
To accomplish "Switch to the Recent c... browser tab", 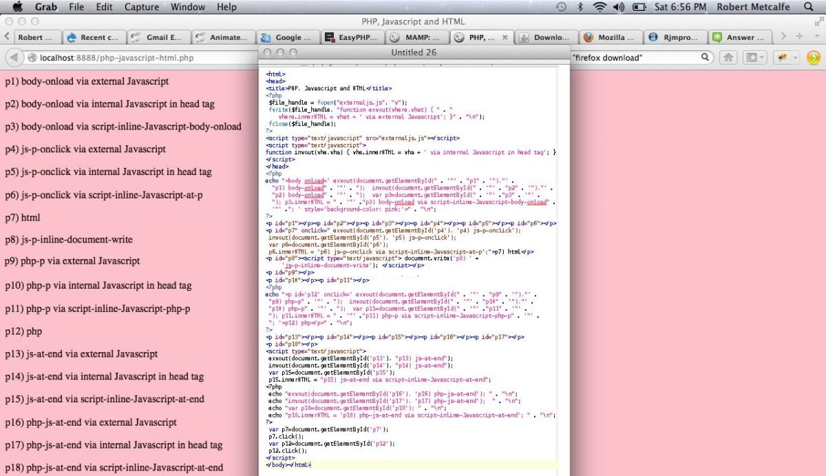I will (x=93, y=37).
